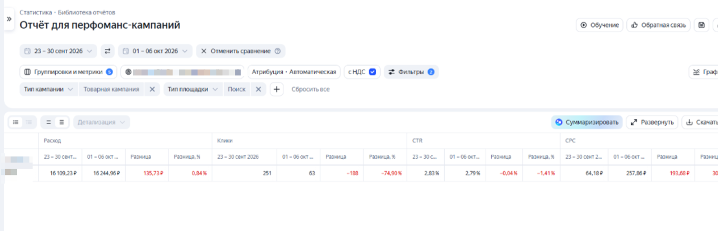
Task: Select the 193,68 ₽ CPC difference cell
Action: pos(673,173)
